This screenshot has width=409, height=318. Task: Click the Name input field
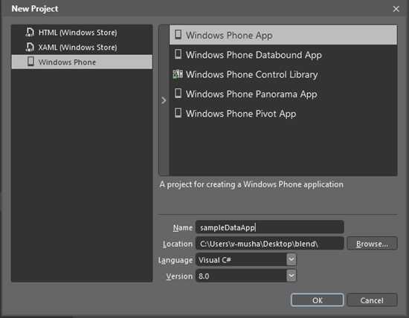pos(269,227)
